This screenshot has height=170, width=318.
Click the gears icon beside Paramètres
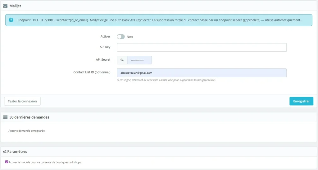tap(5, 152)
